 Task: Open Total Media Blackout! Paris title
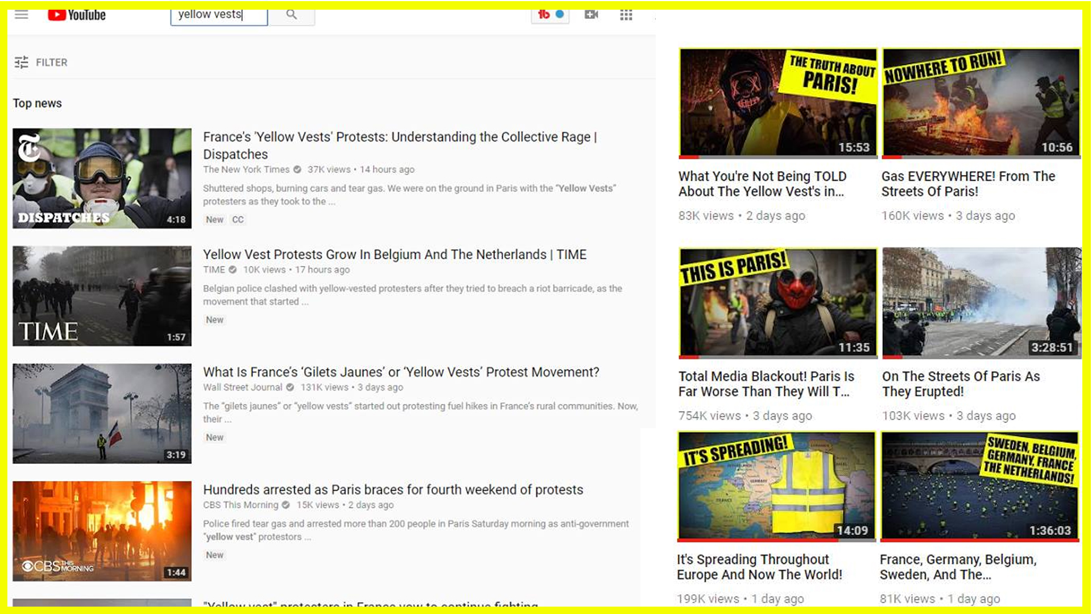[766, 384]
